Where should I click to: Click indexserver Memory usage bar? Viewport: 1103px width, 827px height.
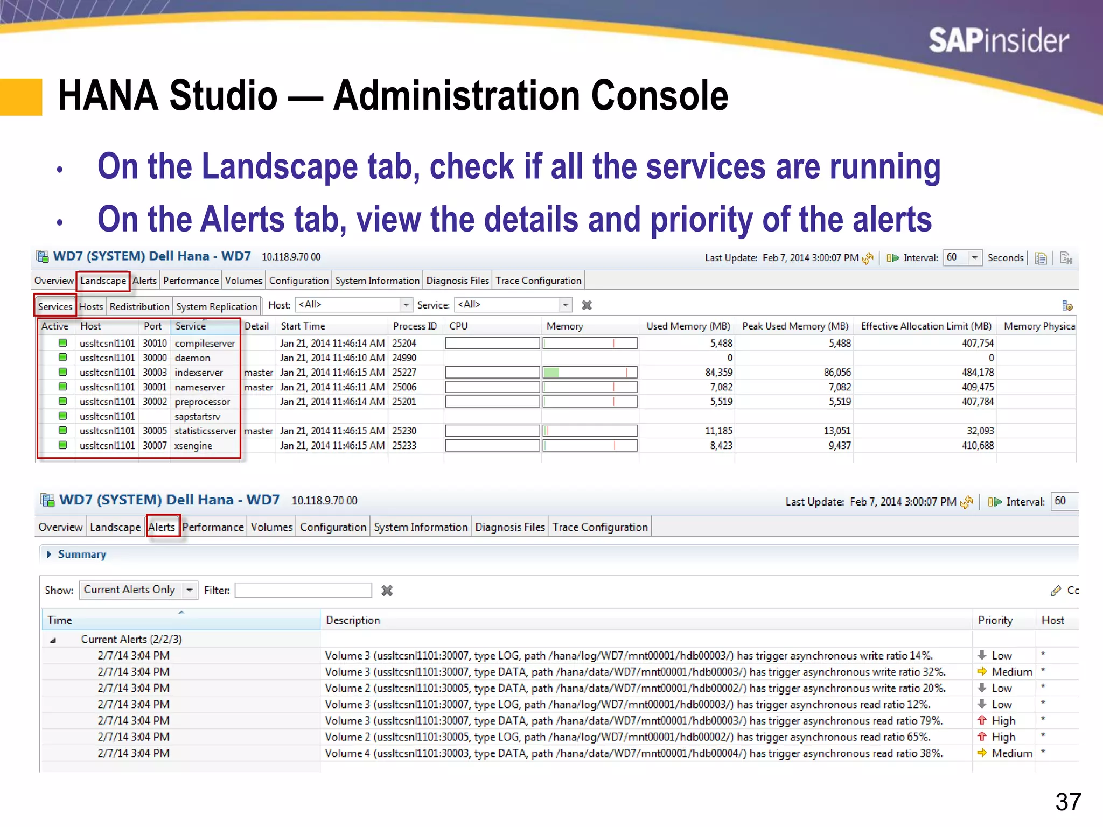[x=590, y=372]
